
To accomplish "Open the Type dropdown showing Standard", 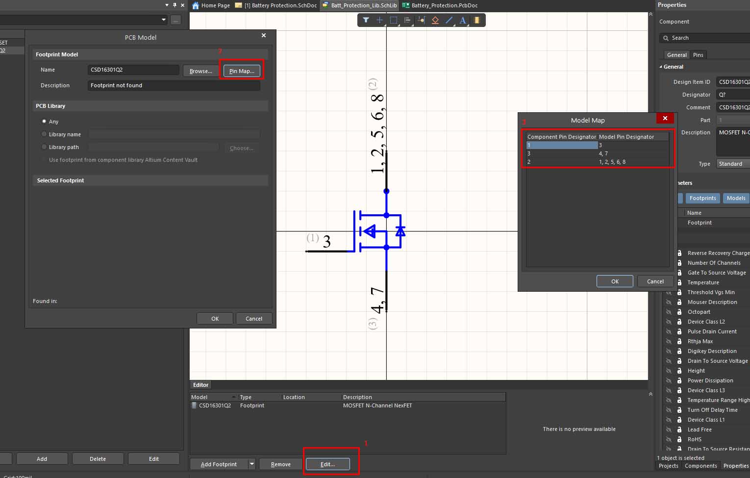I will (x=732, y=164).
